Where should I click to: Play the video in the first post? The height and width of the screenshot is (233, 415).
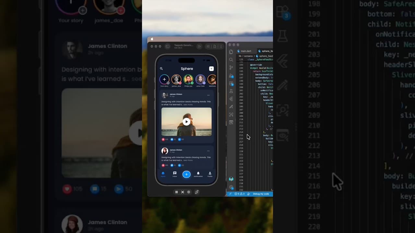point(186,121)
